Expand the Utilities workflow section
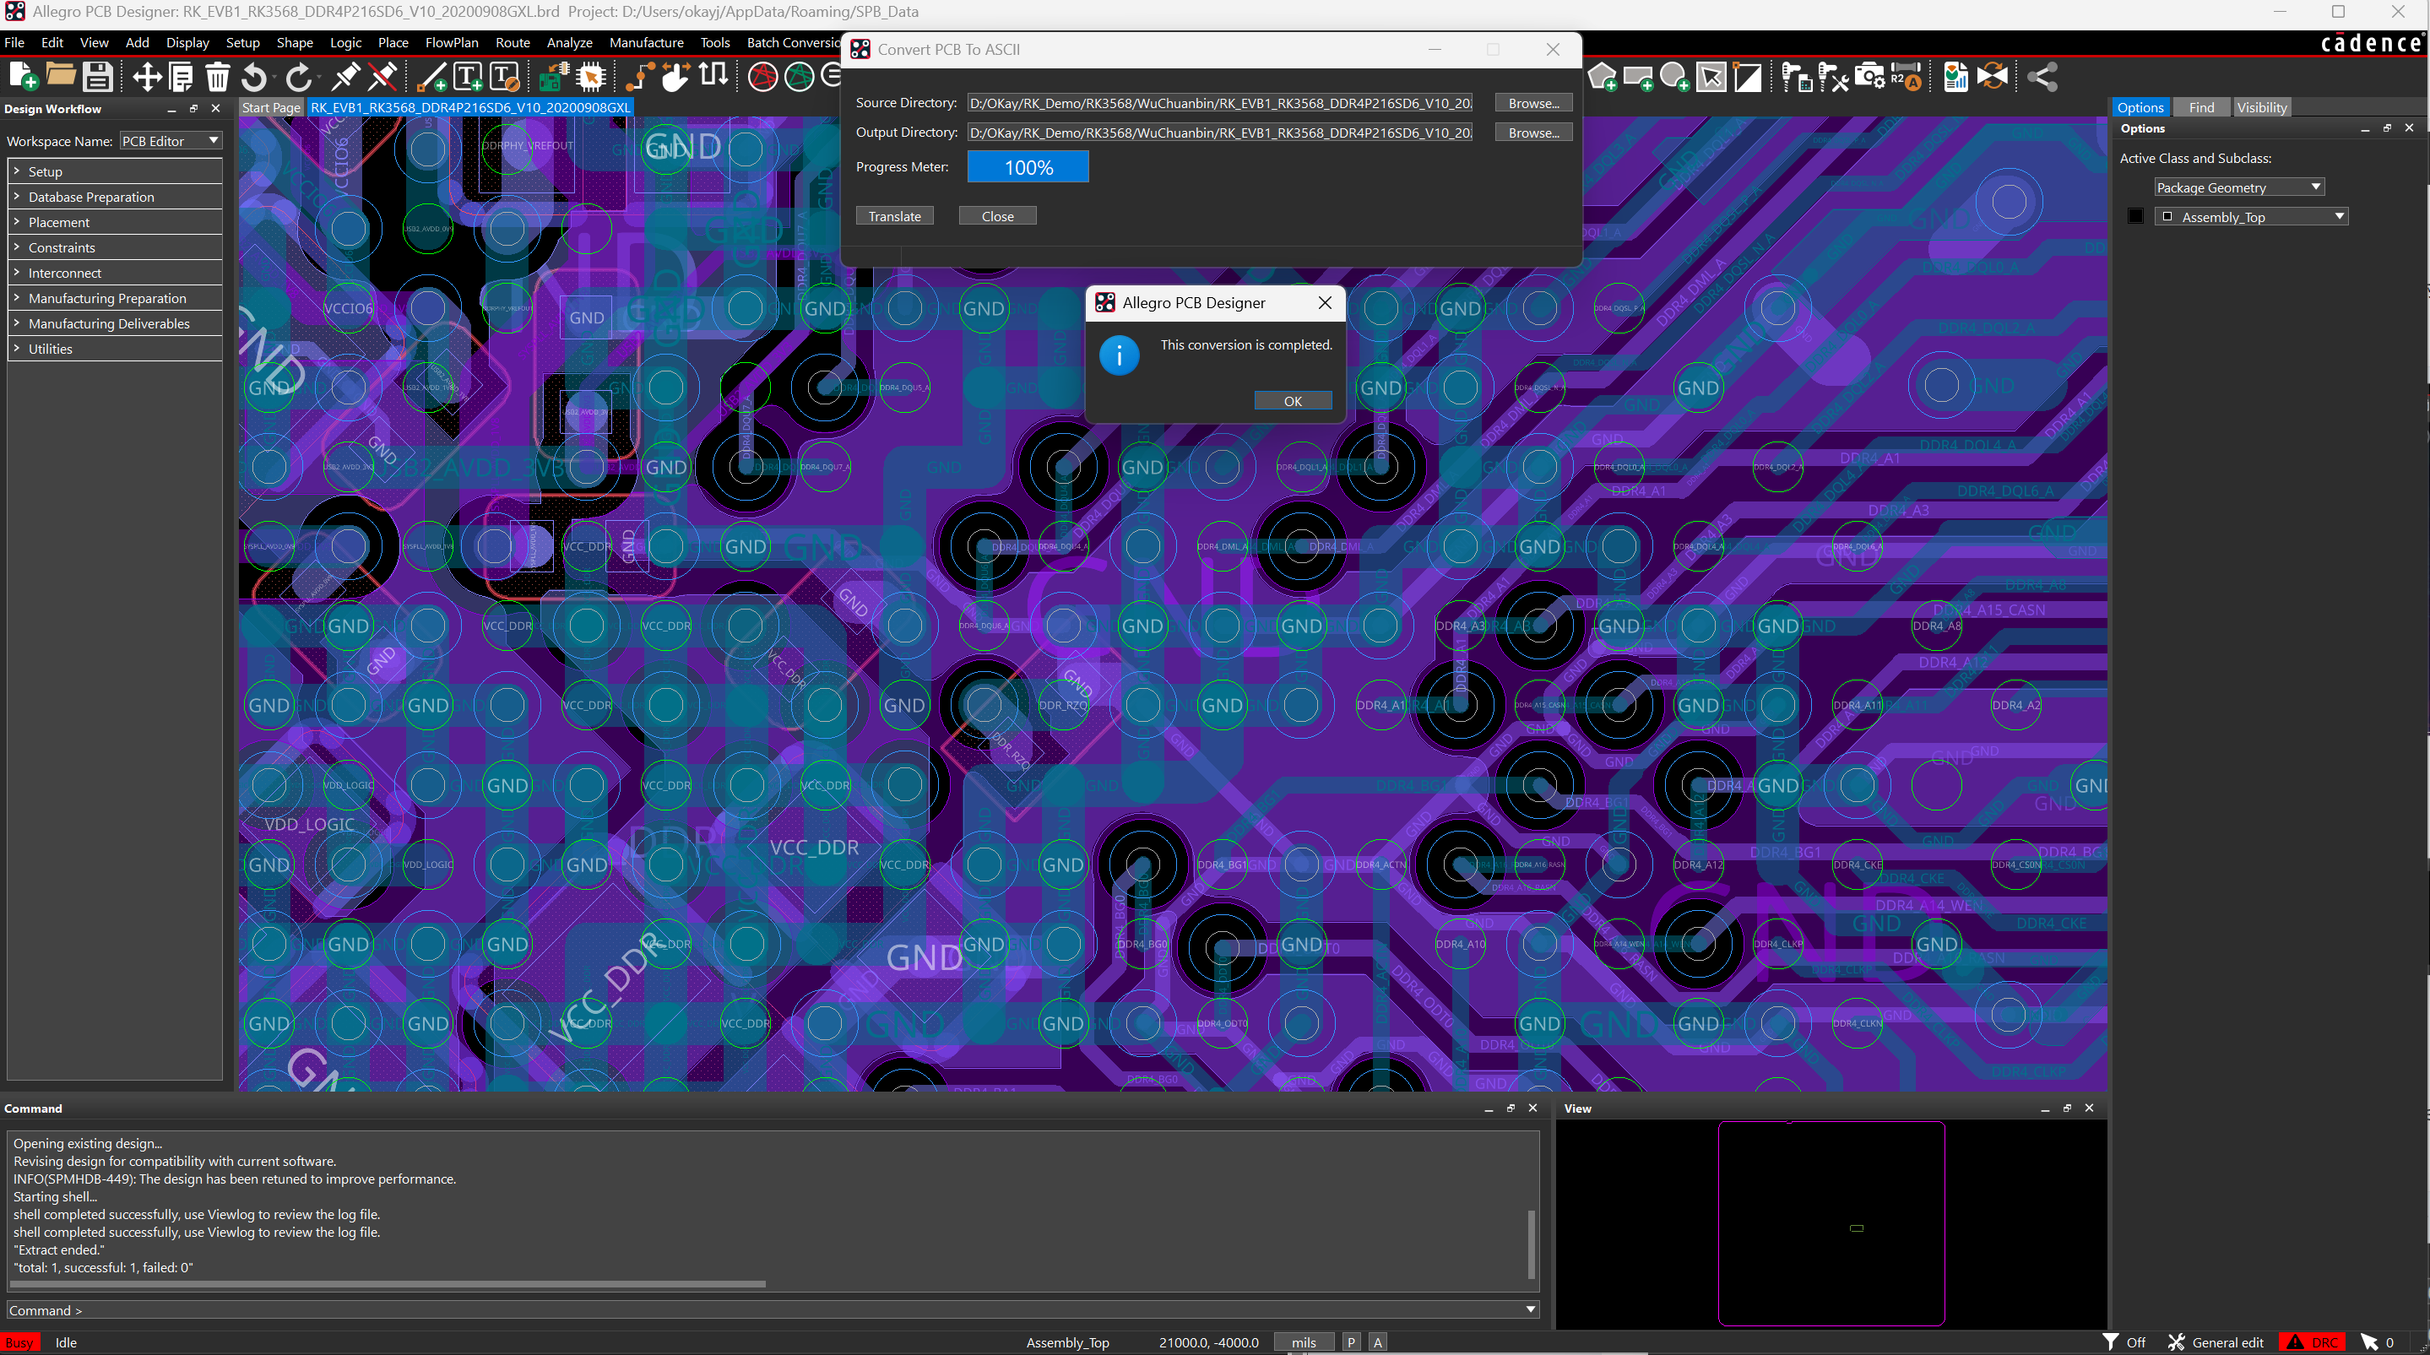 click(x=115, y=350)
